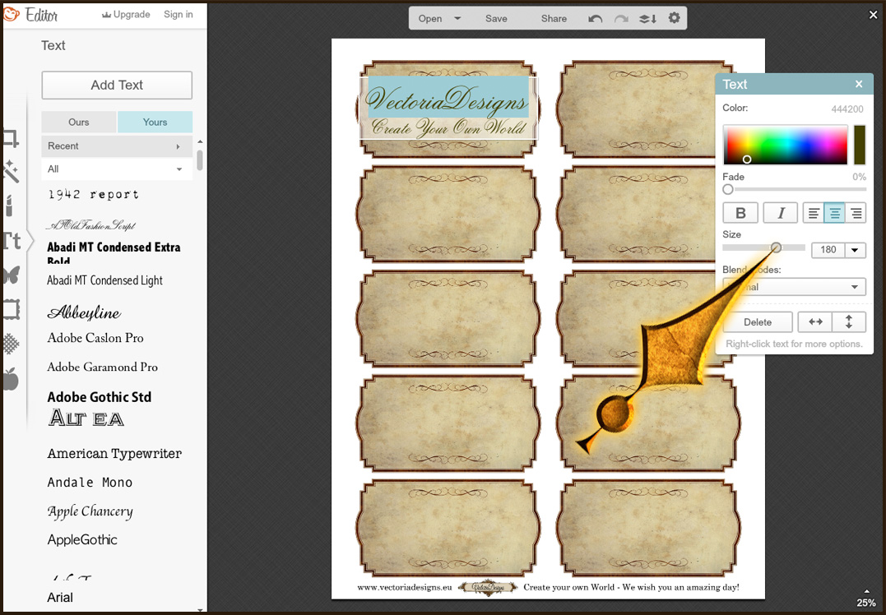
Task: Toggle bold B formatting
Action: tap(740, 213)
